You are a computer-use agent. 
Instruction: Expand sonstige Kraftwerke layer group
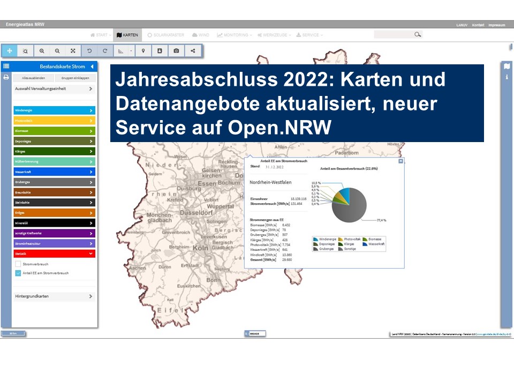[x=55, y=233]
